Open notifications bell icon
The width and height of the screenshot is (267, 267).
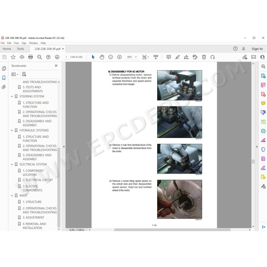click(243, 49)
